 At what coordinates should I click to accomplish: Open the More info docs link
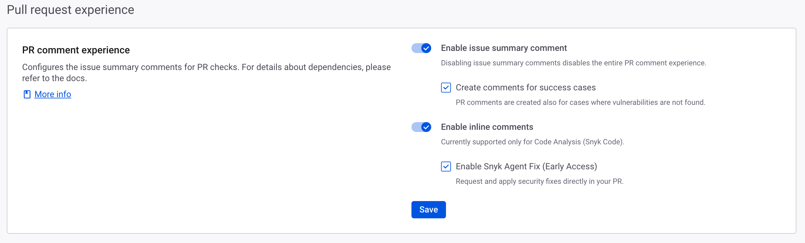pyautogui.click(x=52, y=94)
